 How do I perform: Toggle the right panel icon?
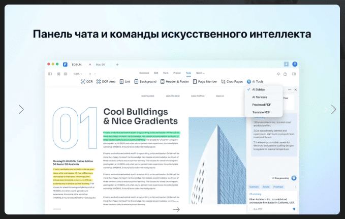[294, 74]
